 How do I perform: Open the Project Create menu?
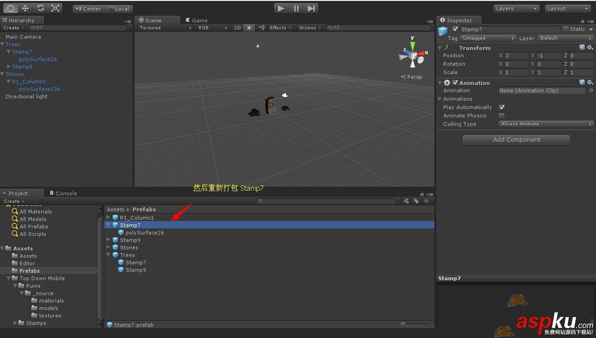click(x=14, y=201)
